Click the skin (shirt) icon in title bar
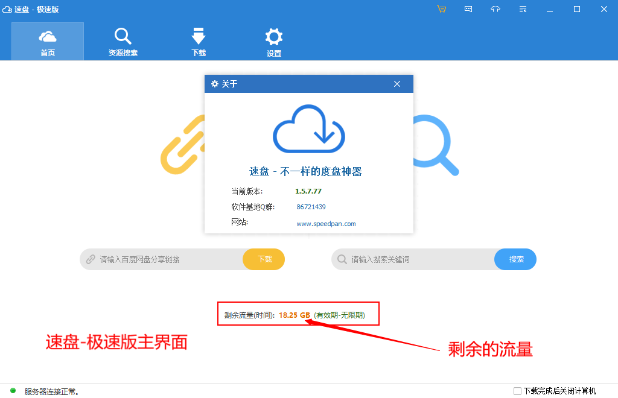Image resolution: width=618 pixels, height=398 pixels. 495,9
